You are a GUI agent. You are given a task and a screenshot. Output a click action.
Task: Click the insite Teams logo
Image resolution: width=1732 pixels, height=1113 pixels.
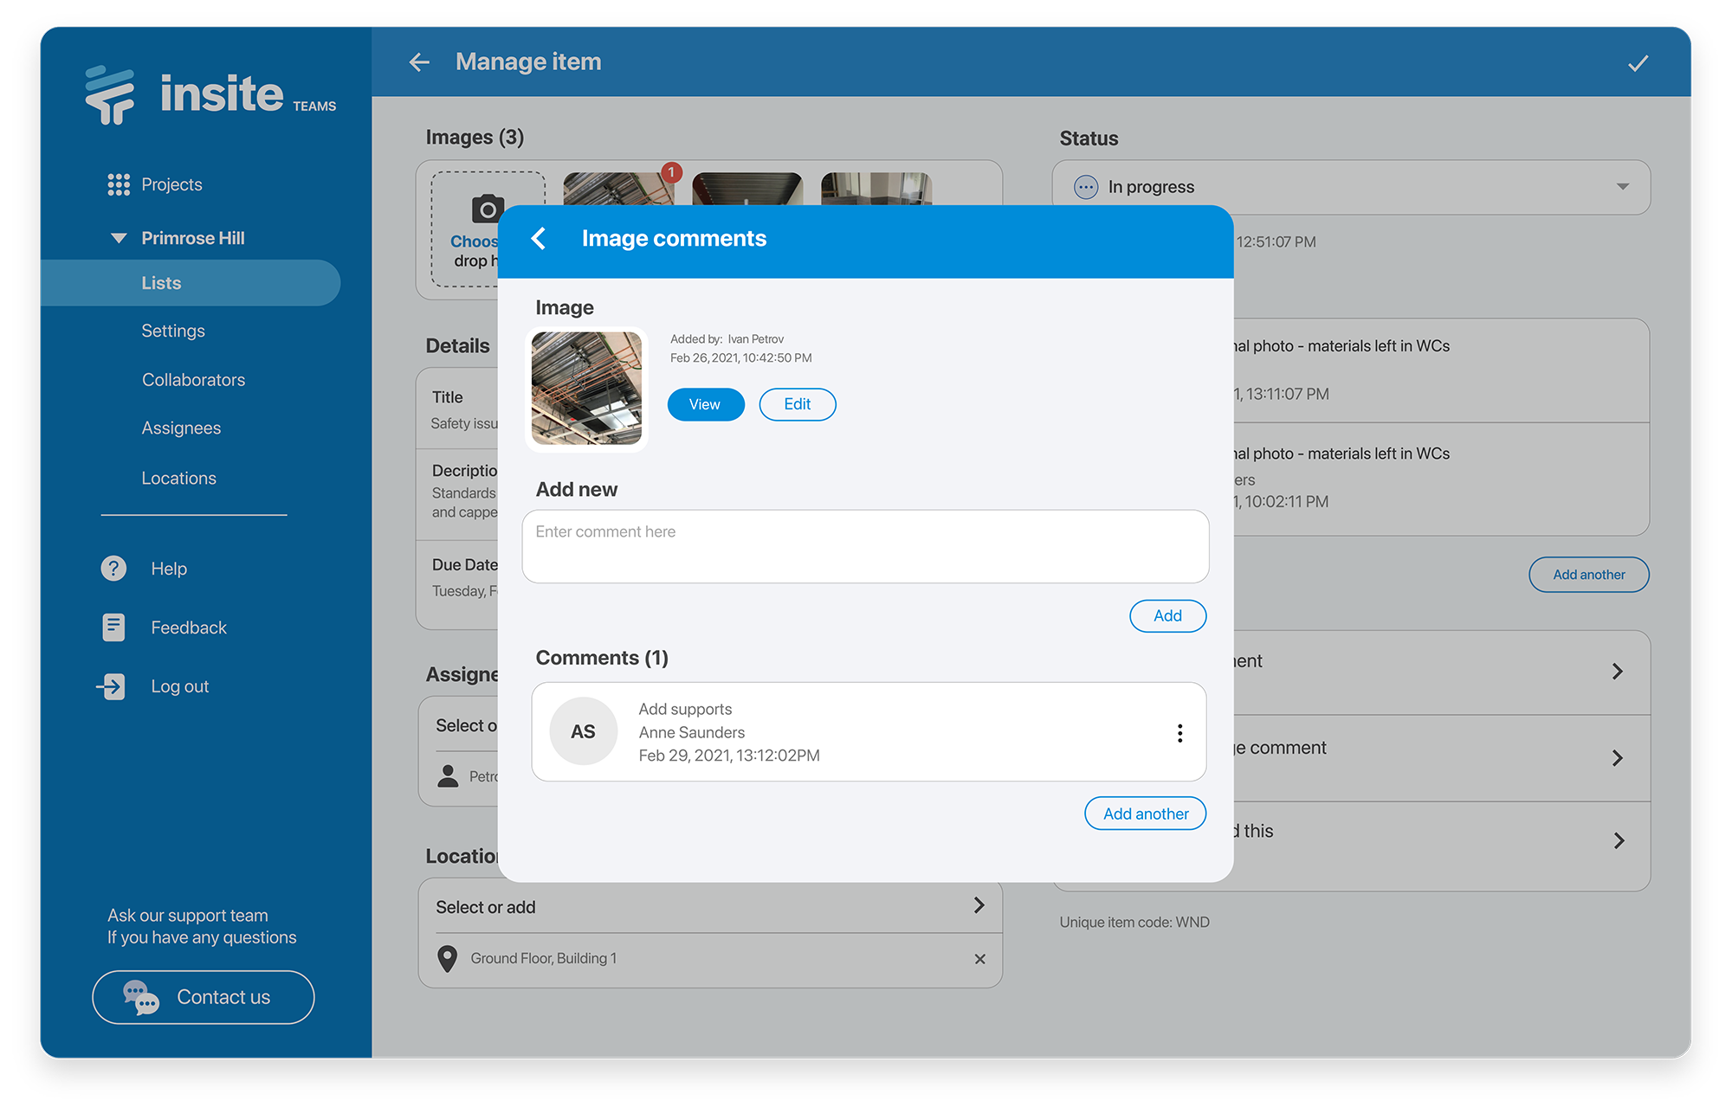[210, 94]
